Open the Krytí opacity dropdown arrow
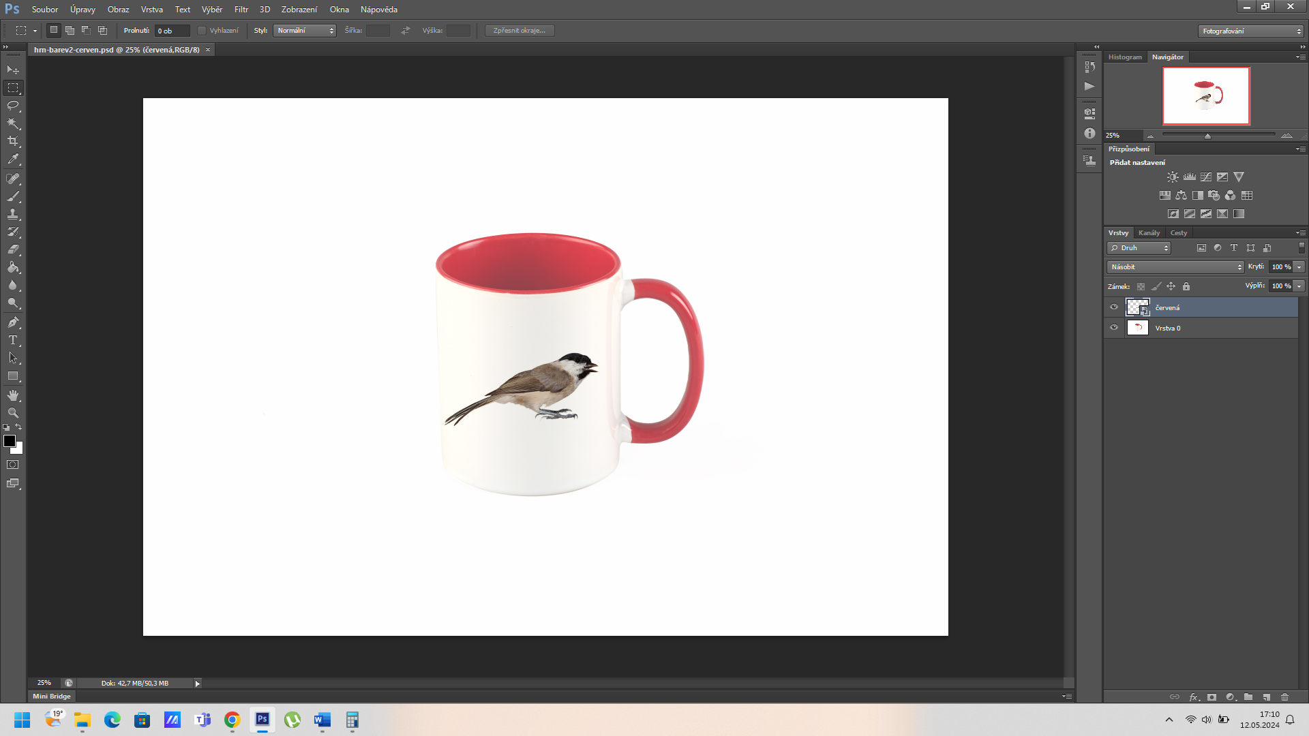The height and width of the screenshot is (736, 1309). pyautogui.click(x=1299, y=267)
